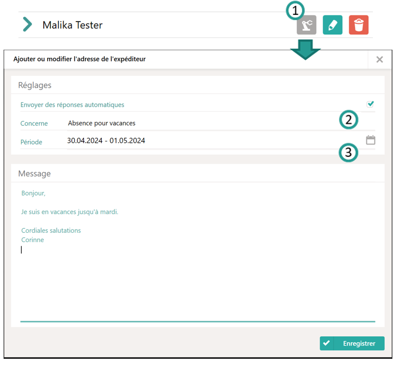Click the line Je suis en vacances jusqu'à mardi.

click(70, 212)
